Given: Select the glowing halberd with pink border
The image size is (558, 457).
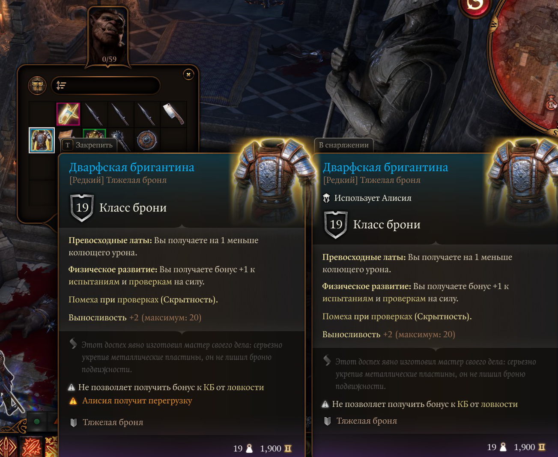Looking at the screenshot, I should click(x=68, y=114).
